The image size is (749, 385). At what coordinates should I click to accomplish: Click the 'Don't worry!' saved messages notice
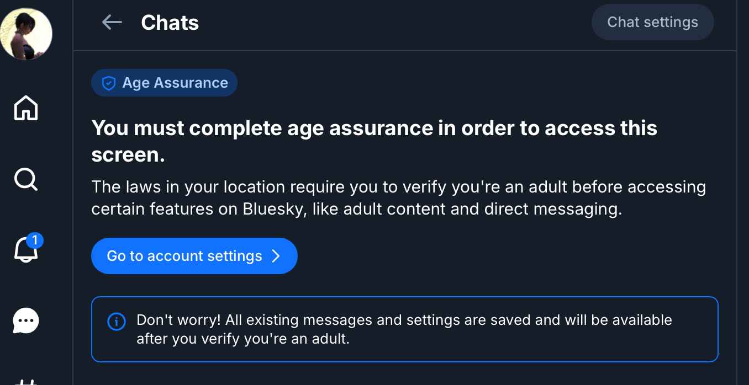404,320
